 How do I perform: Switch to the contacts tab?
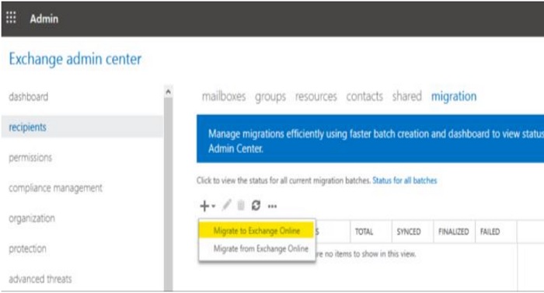[x=364, y=96]
